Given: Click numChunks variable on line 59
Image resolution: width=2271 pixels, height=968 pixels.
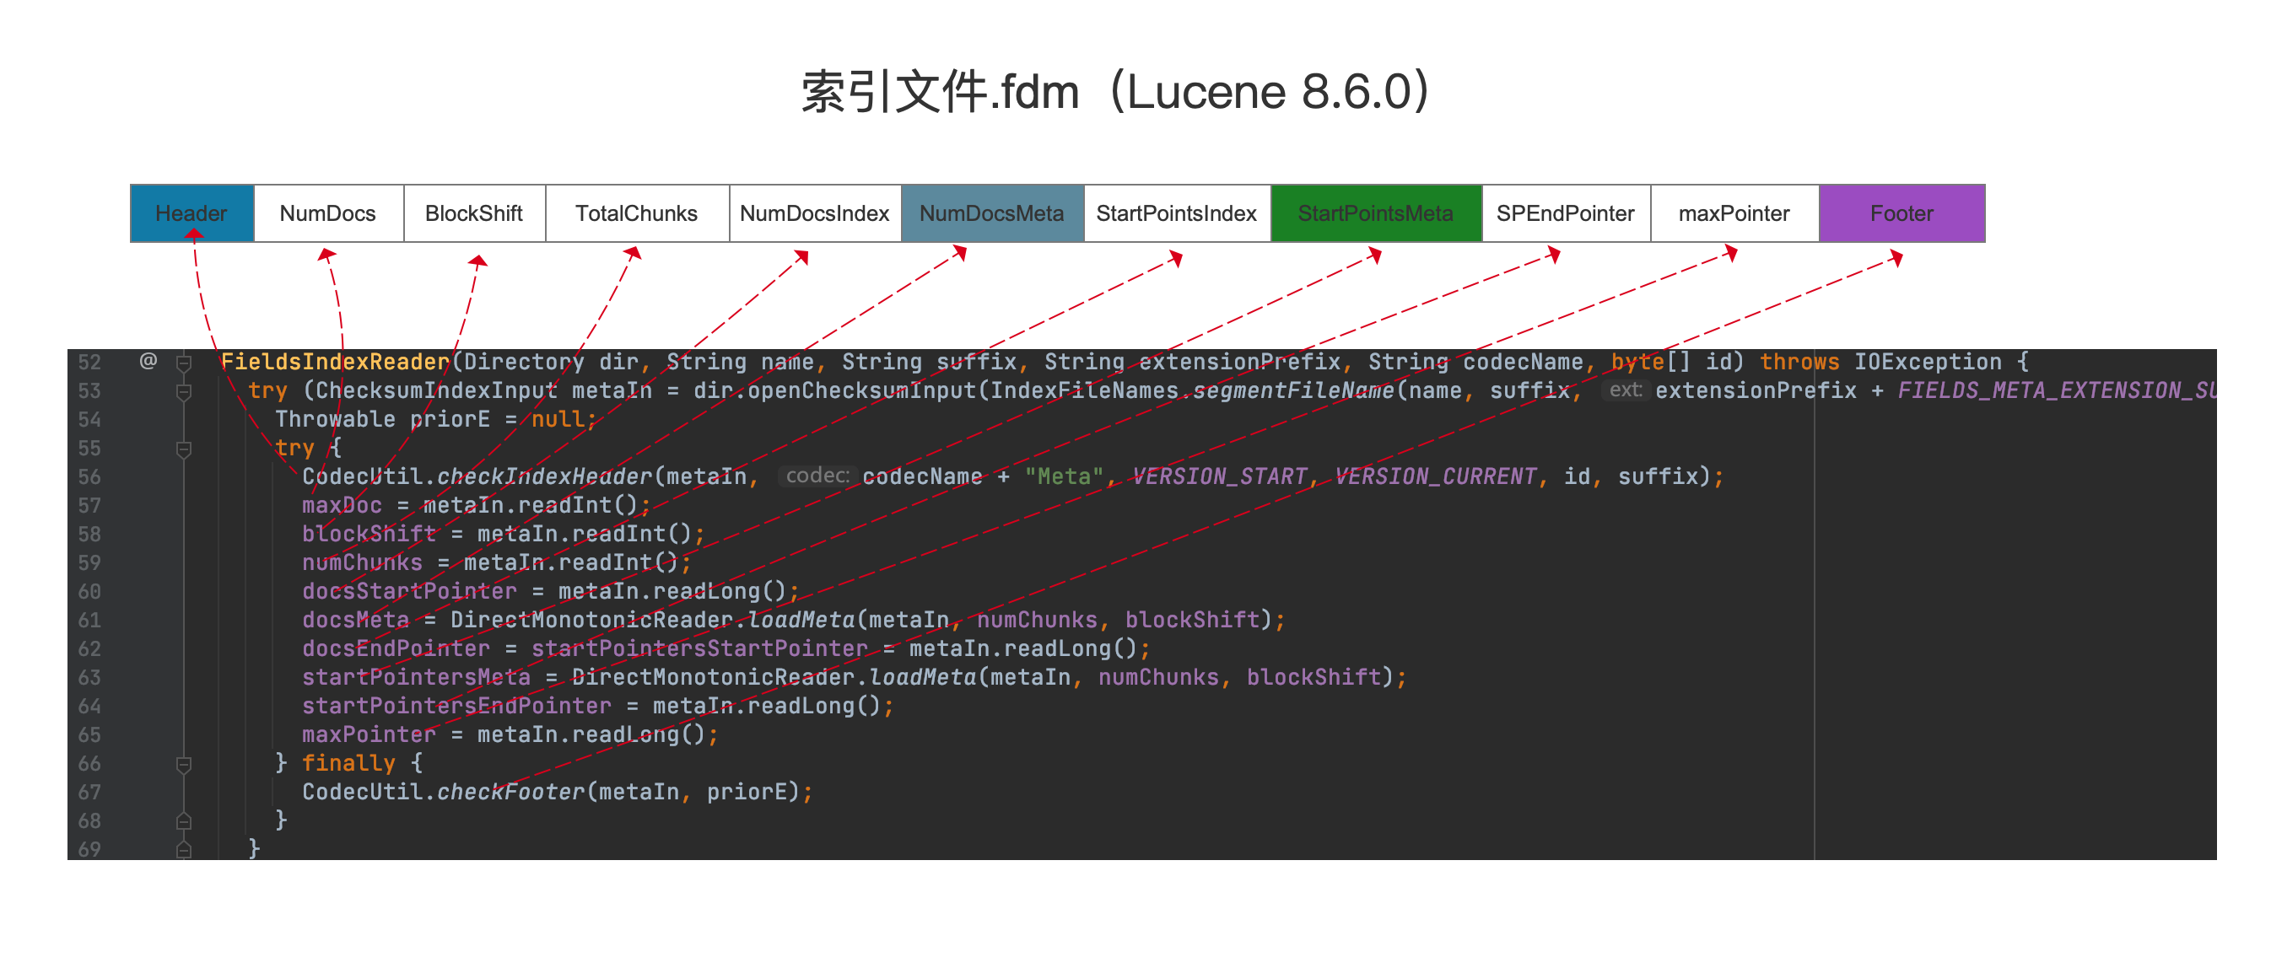Looking at the screenshot, I should pos(363,562).
